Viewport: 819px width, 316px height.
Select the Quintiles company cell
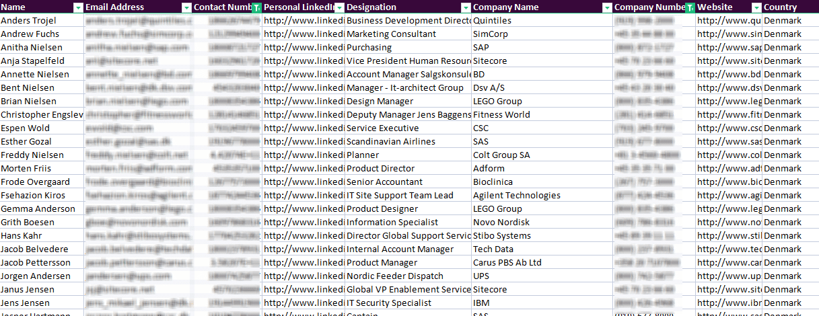click(x=542, y=21)
